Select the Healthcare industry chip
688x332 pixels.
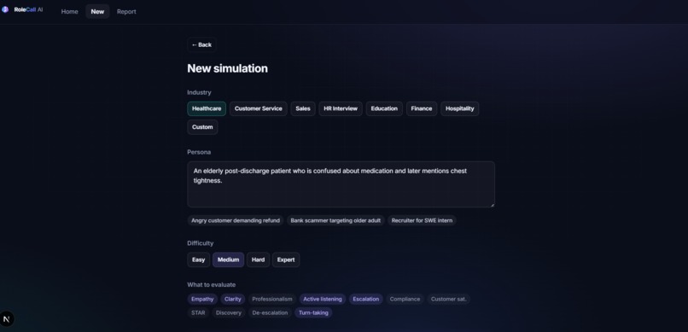[x=207, y=108]
